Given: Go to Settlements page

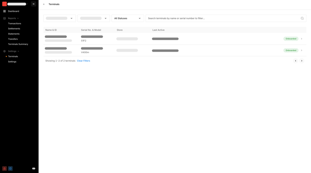Looking at the screenshot, I should 14,29.
